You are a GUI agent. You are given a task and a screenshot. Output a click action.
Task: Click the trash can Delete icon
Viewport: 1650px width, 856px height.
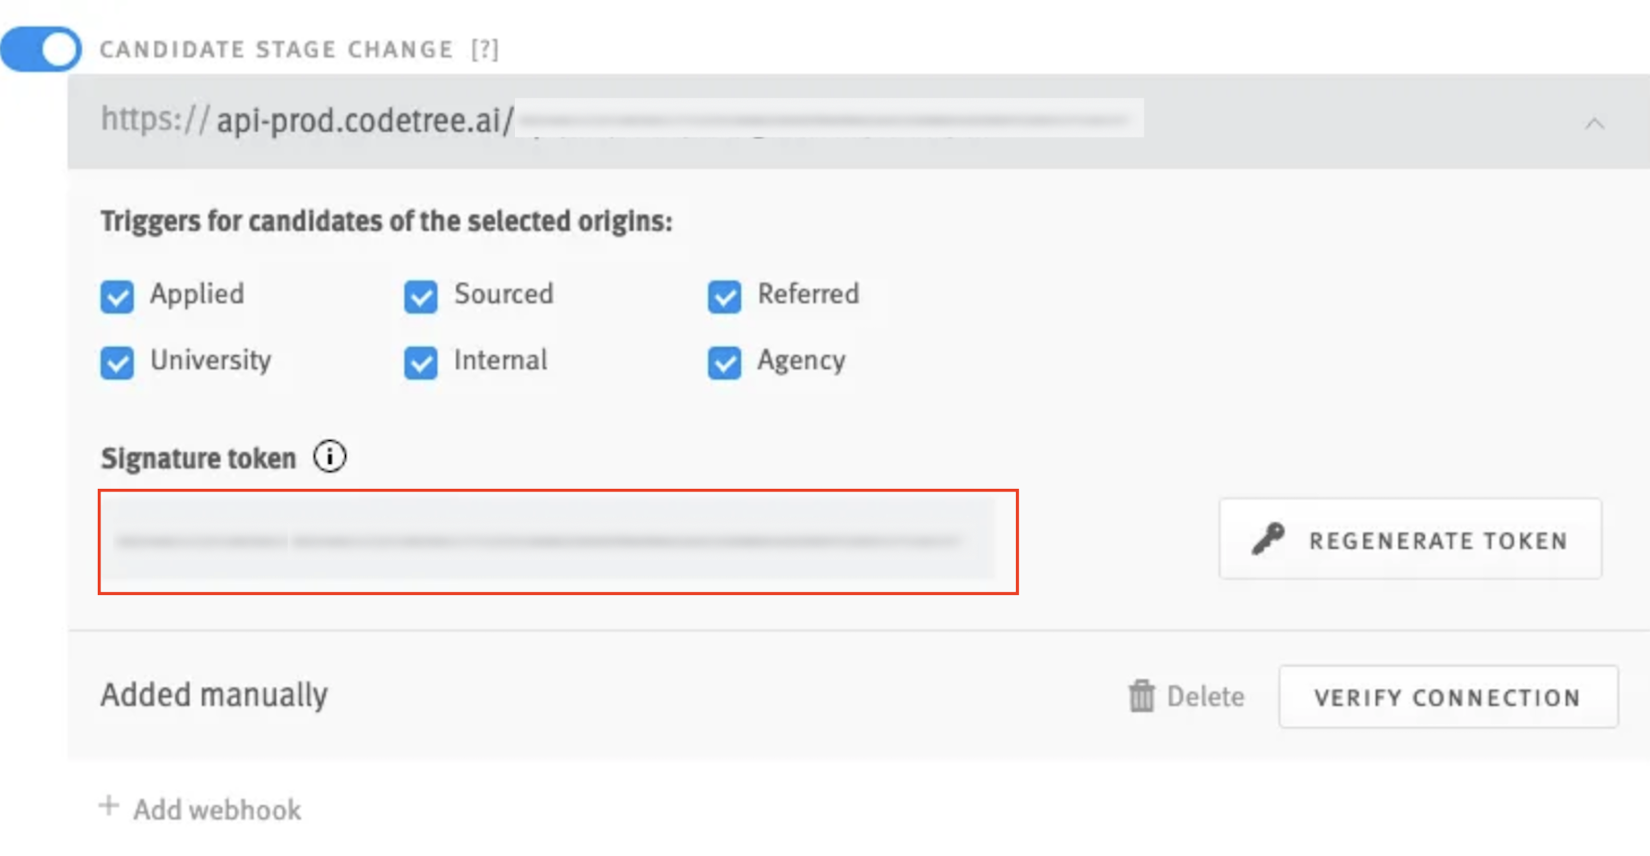pos(1142,696)
